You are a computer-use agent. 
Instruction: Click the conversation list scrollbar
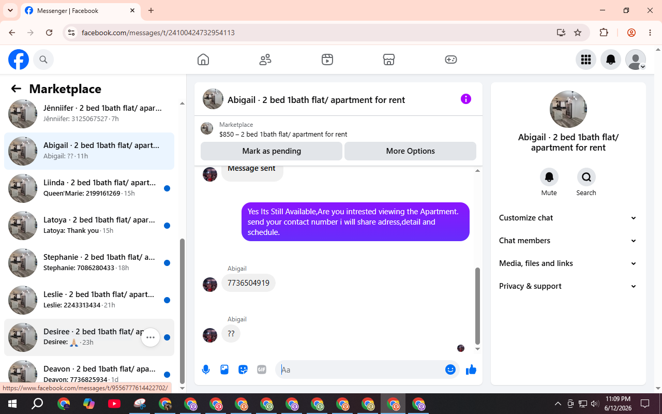182,310
